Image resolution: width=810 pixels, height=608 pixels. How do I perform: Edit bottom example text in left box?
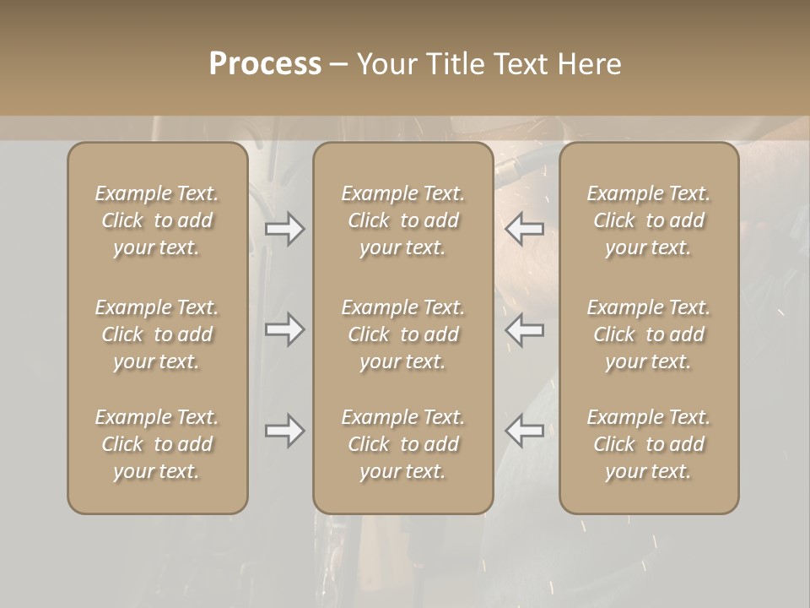click(157, 444)
